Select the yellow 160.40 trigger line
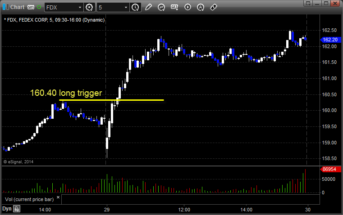 (112, 100)
